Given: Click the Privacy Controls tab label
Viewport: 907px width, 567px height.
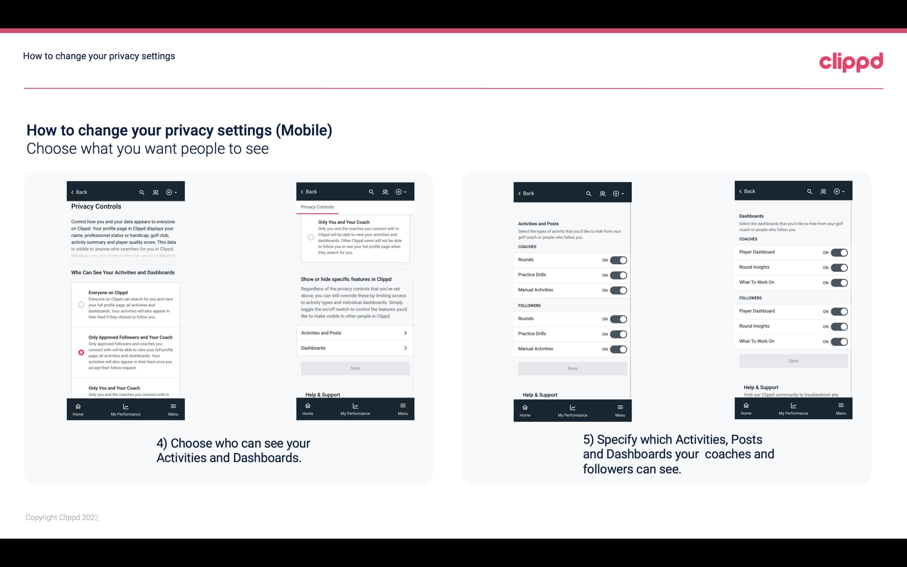Looking at the screenshot, I should pos(317,207).
